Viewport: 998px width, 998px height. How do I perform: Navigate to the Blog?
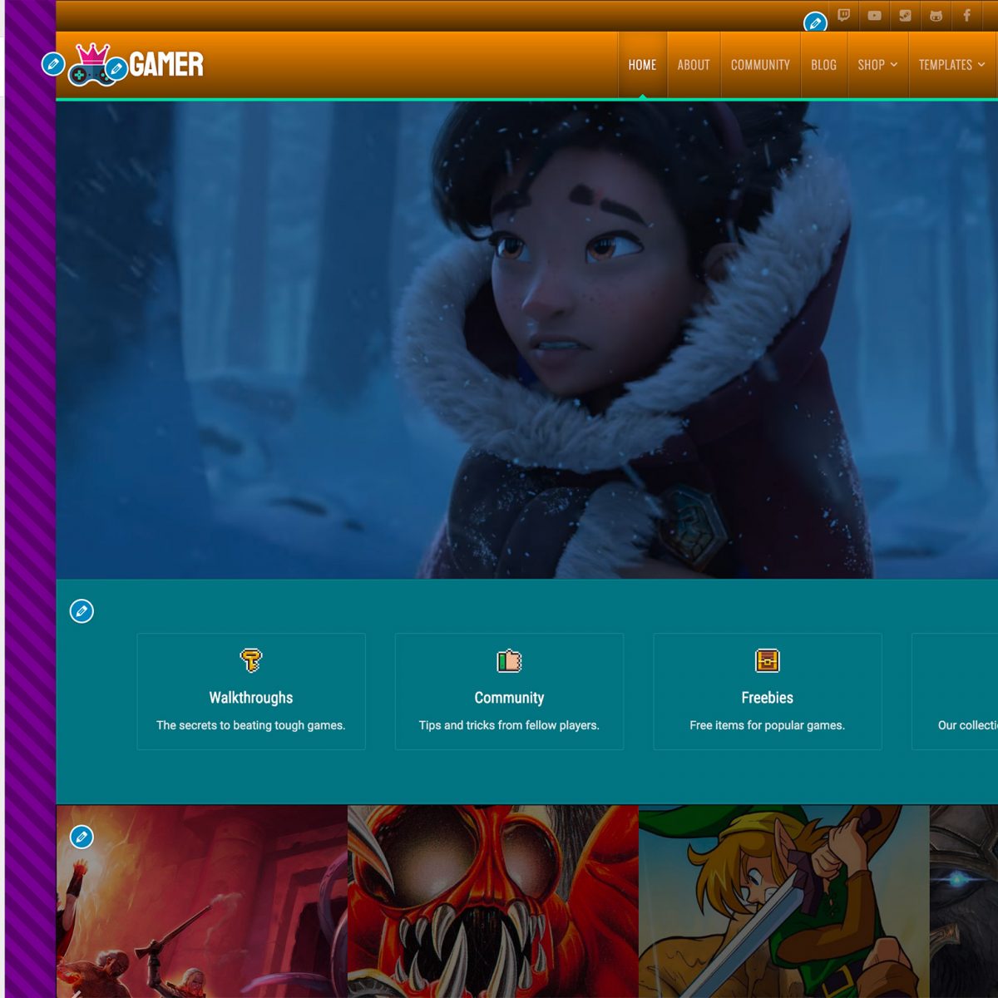823,65
